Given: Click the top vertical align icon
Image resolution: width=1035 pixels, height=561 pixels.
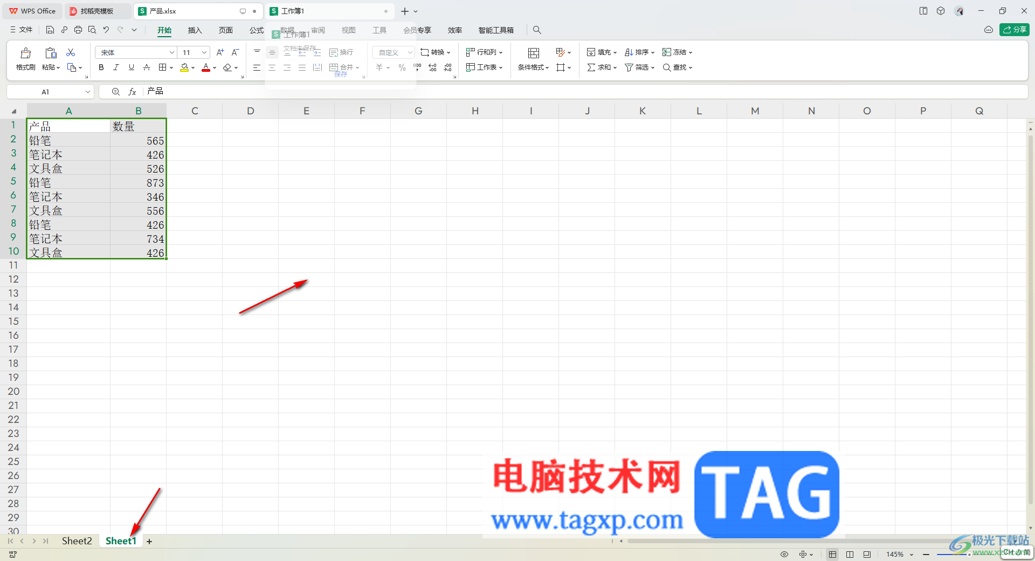Looking at the screenshot, I should click(257, 52).
